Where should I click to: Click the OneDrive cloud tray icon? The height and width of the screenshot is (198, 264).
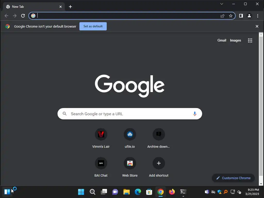coord(213,192)
